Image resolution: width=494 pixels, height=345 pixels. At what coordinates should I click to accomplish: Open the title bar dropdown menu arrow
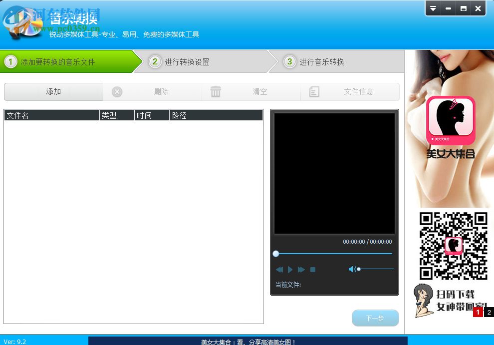(433, 8)
